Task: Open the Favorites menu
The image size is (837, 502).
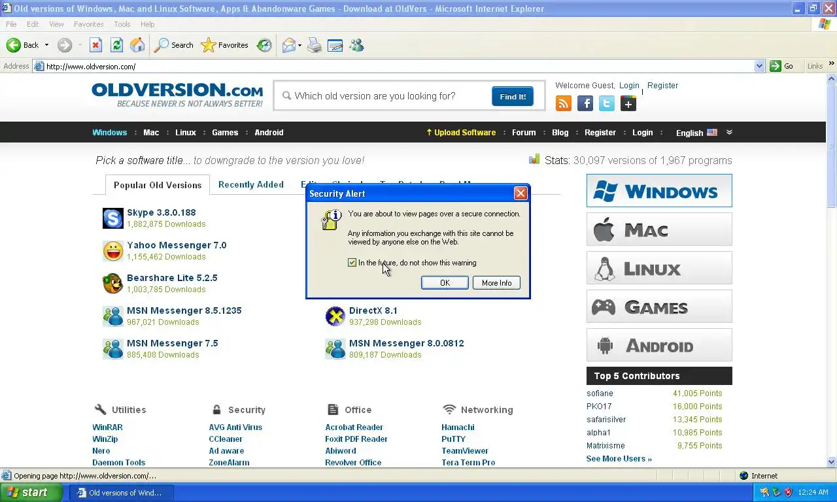Action: 88,24
